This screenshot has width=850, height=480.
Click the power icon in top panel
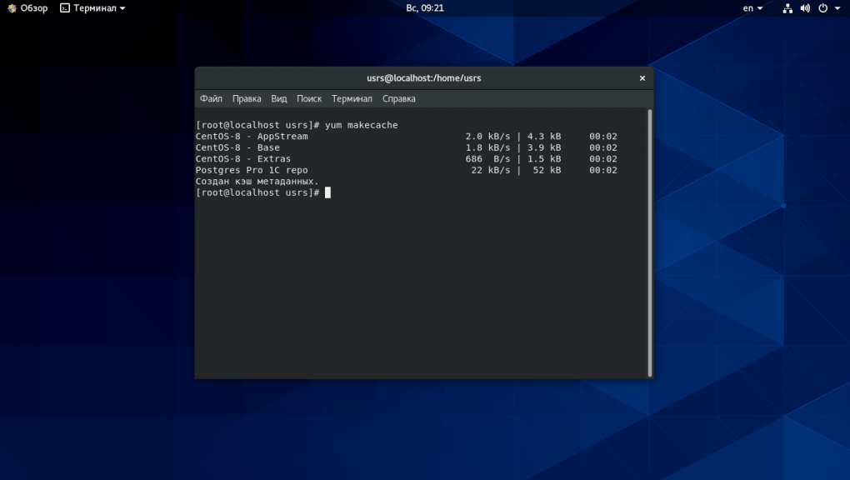[x=822, y=8]
